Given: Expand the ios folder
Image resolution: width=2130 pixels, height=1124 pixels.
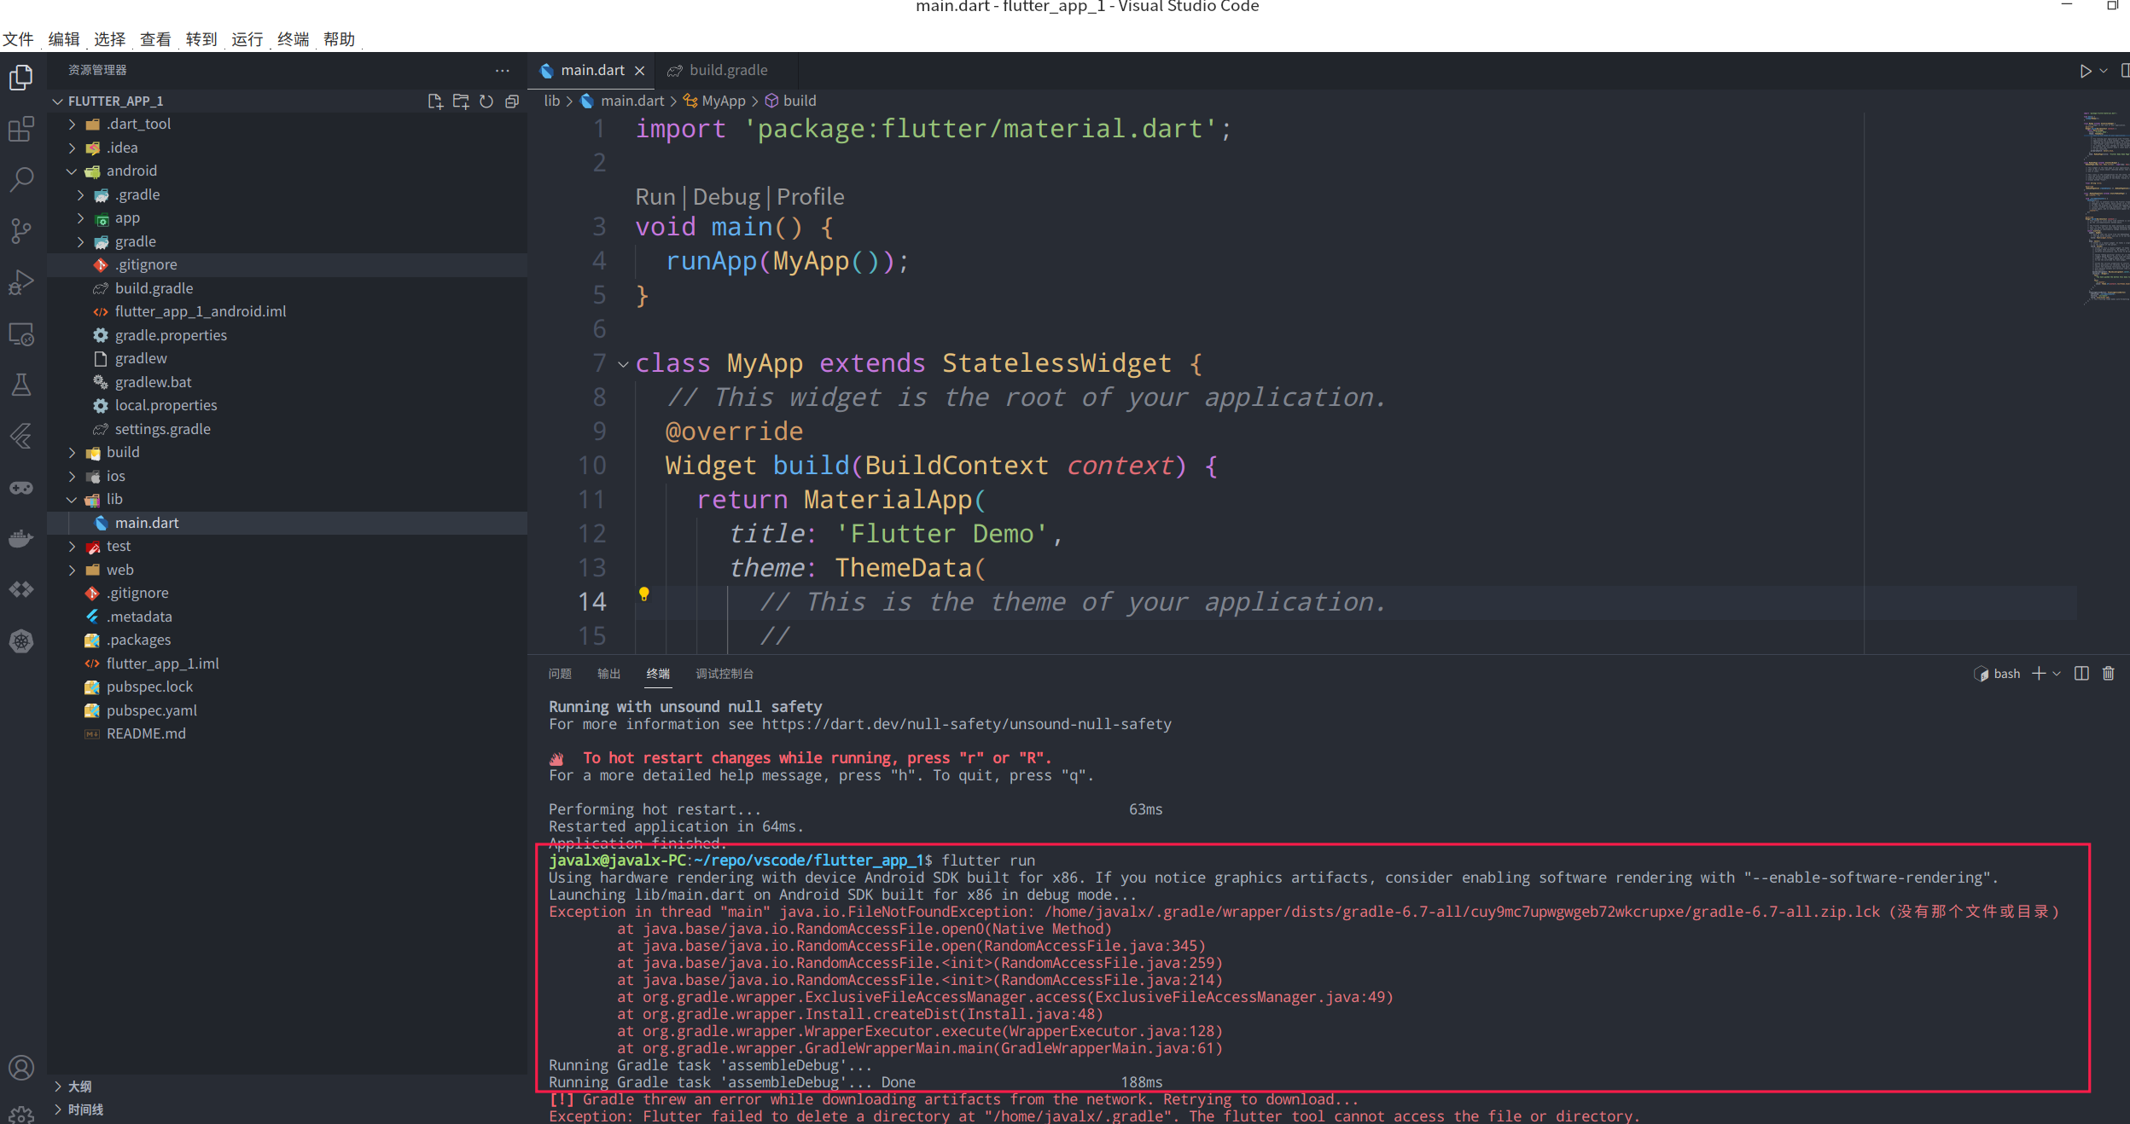Looking at the screenshot, I should (73, 477).
